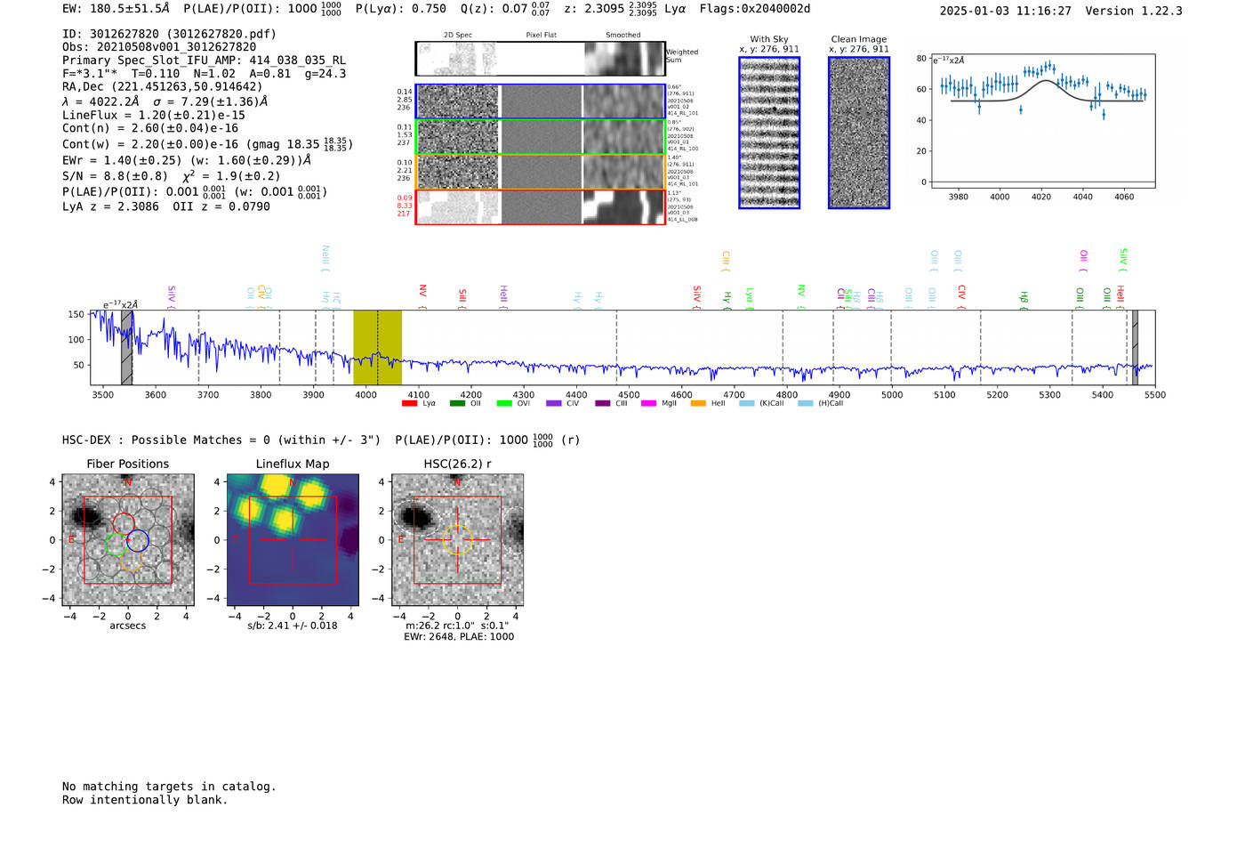Click the Smoothed column header

[623, 36]
